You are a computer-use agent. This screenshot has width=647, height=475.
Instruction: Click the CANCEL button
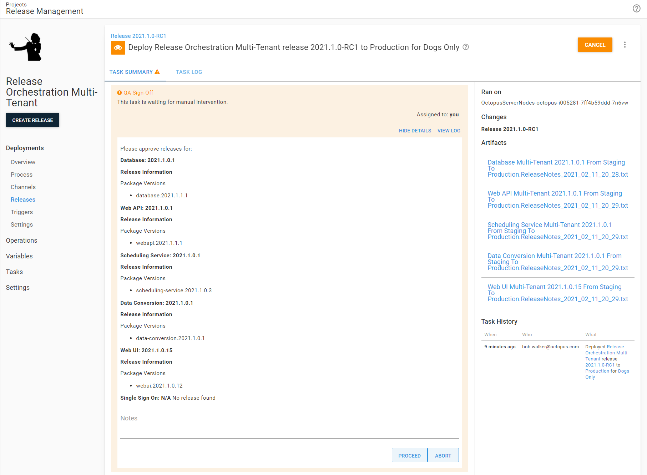[595, 45]
